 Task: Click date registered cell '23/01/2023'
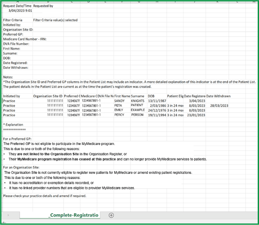pos(196,115)
